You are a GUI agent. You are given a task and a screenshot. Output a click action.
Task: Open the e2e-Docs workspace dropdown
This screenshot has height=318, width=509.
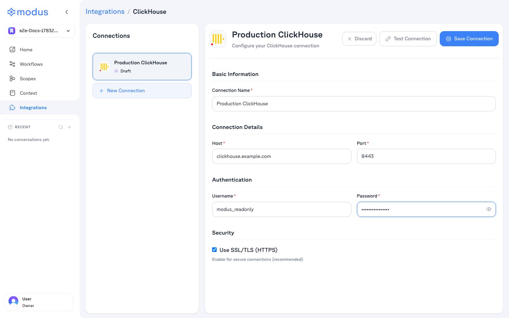coord(40,31)
